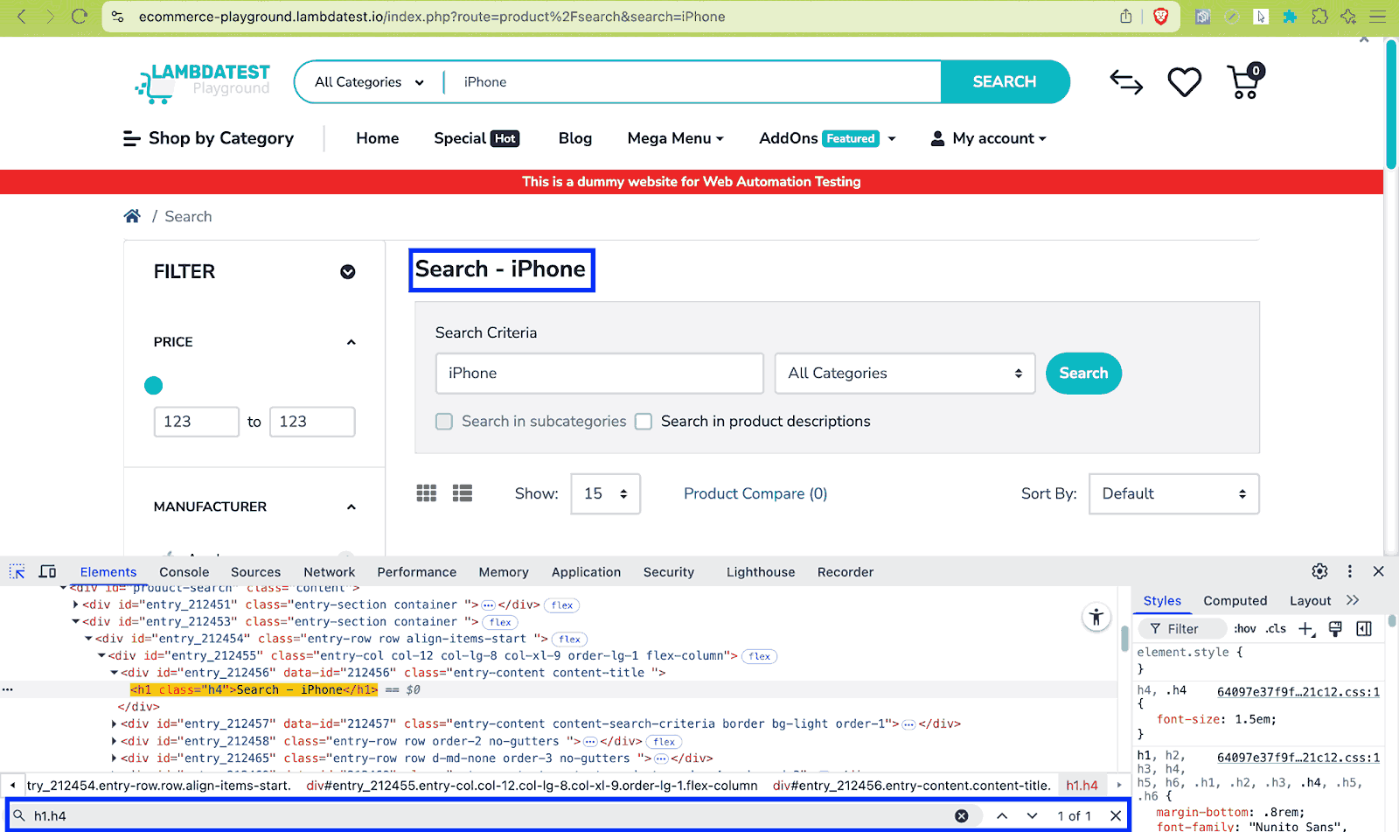1399x832 pixels.
Task: Enable Search in subcategories
Action: [x=443, y=421]
